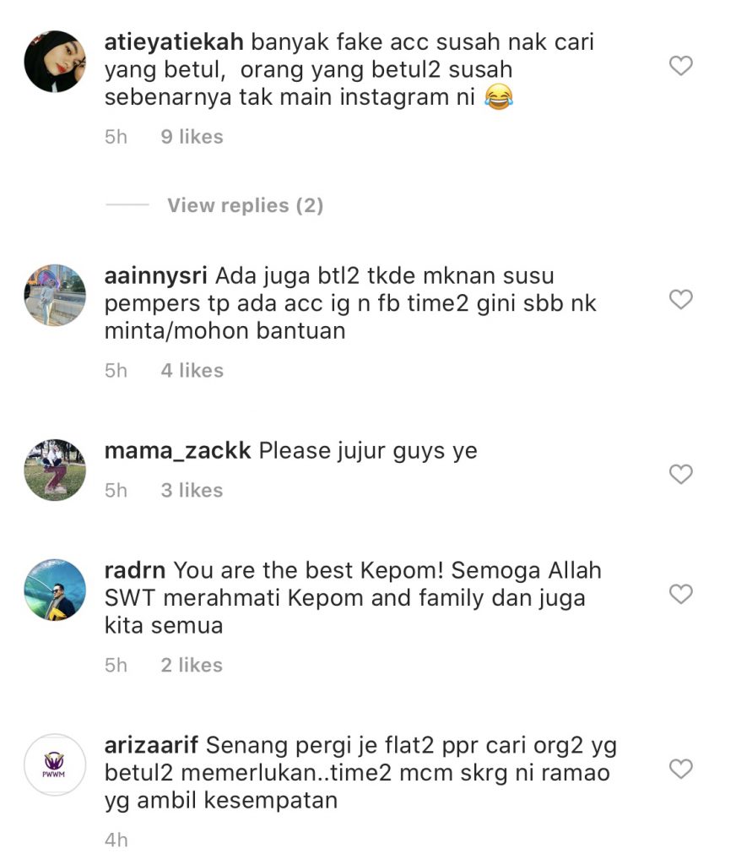Show the 2 likes on radrn's comment
Viewport: 736px width, 865px height.
point(192,666)
